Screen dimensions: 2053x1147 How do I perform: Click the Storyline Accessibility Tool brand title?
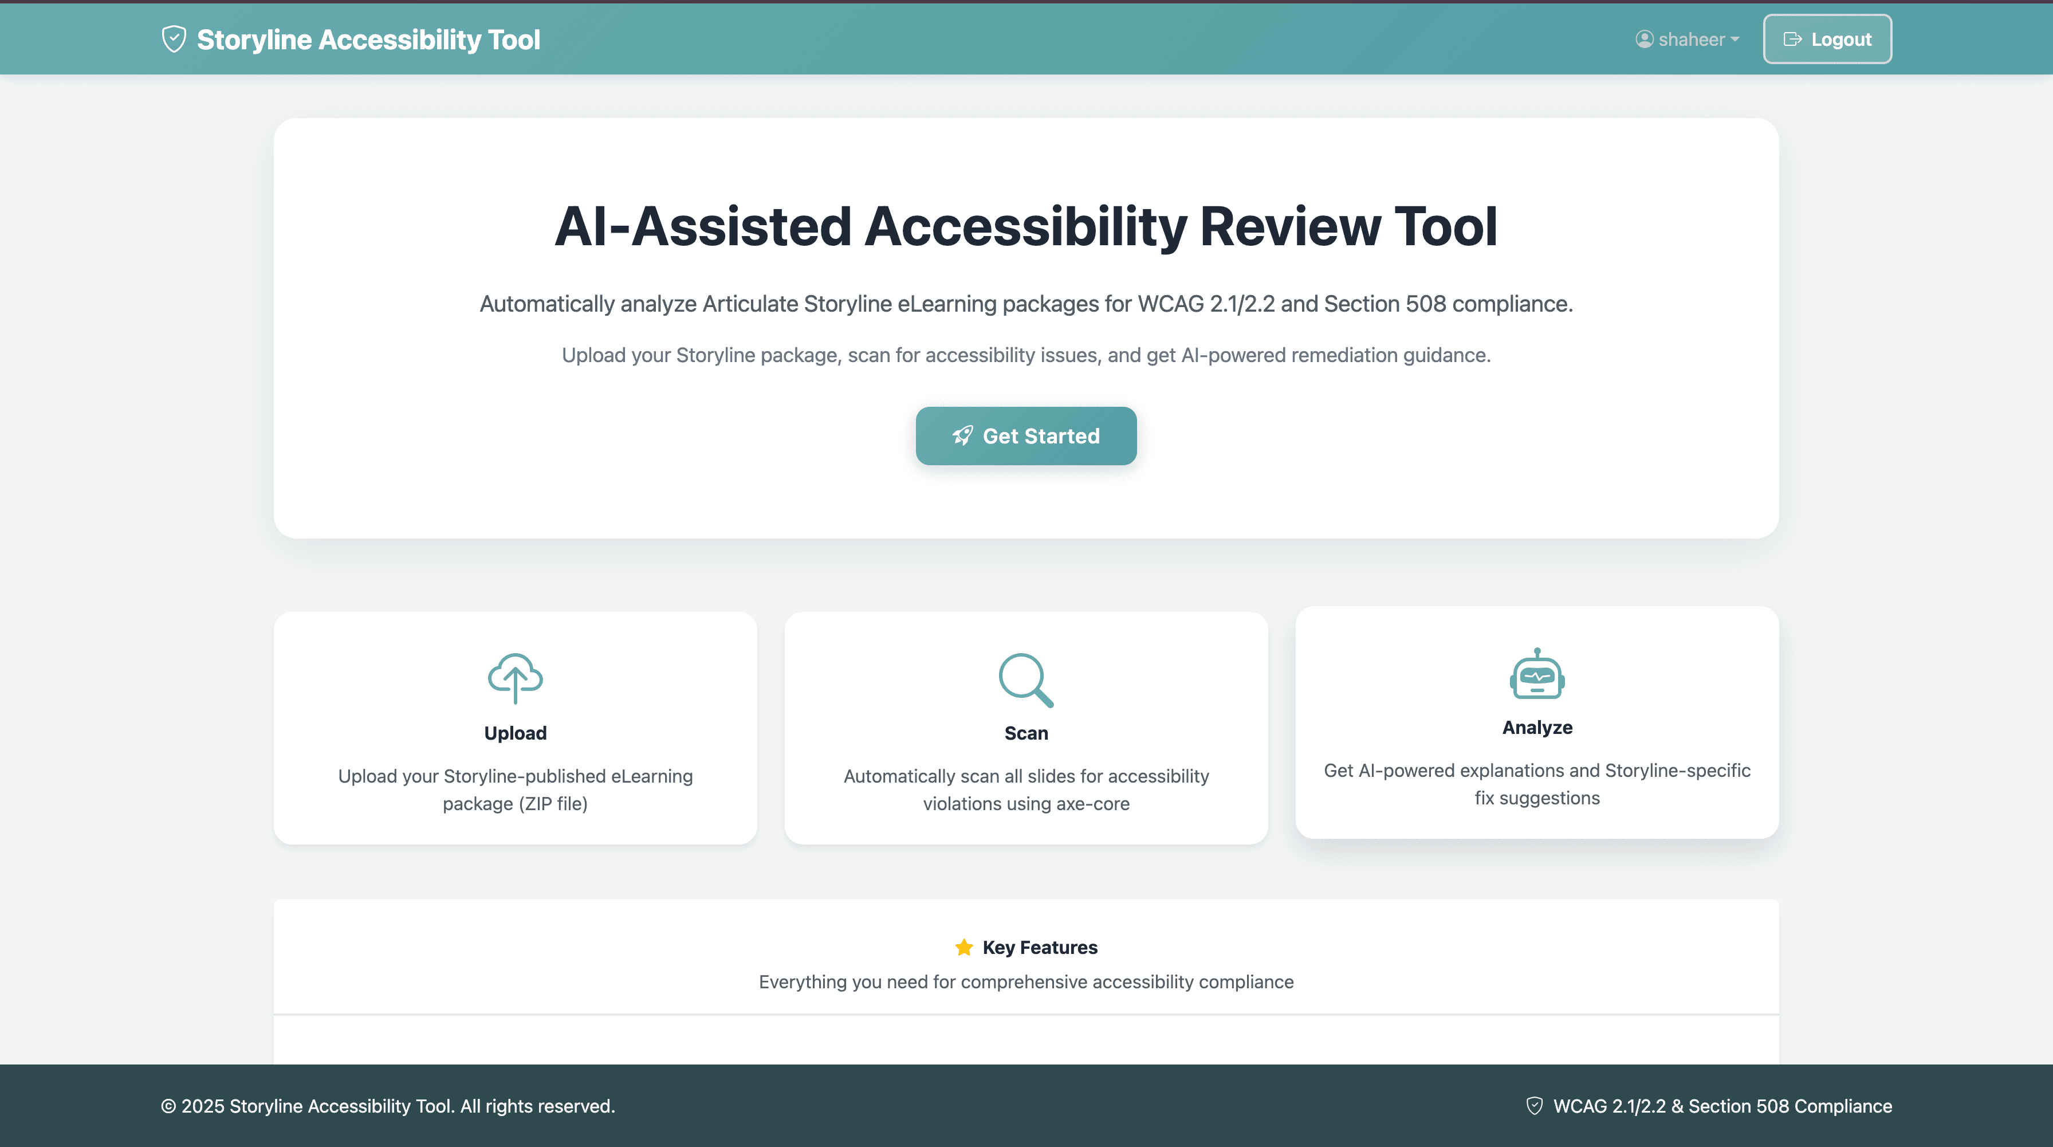(x=368, y=40)
